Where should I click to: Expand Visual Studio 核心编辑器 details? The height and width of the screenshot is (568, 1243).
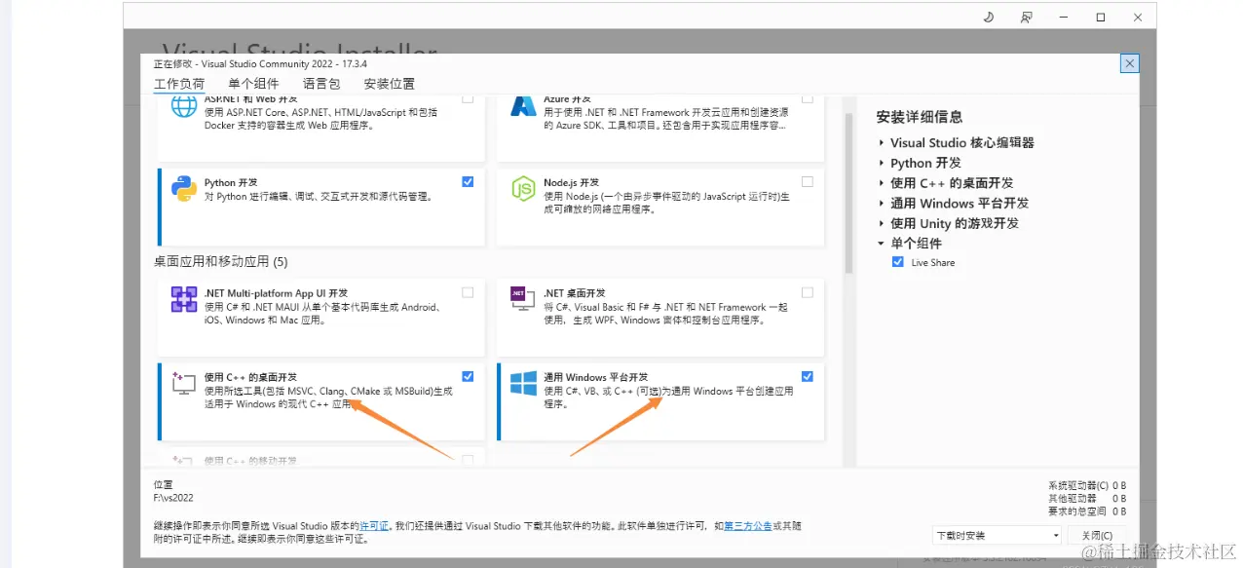click(881, 142)
